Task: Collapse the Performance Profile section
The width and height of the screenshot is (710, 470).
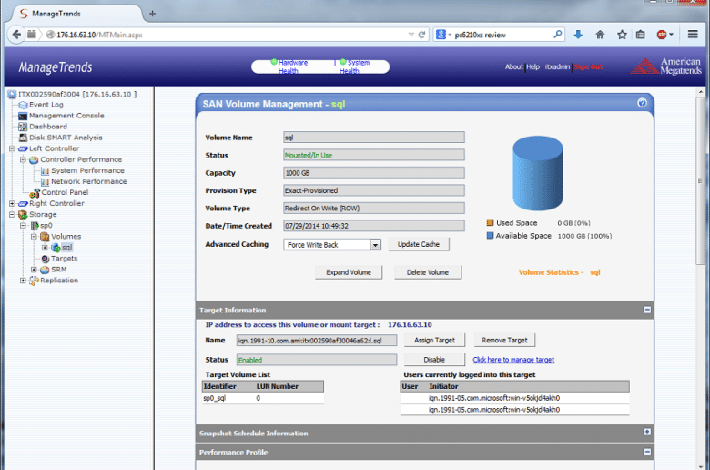Action: (x=647, y=452)
